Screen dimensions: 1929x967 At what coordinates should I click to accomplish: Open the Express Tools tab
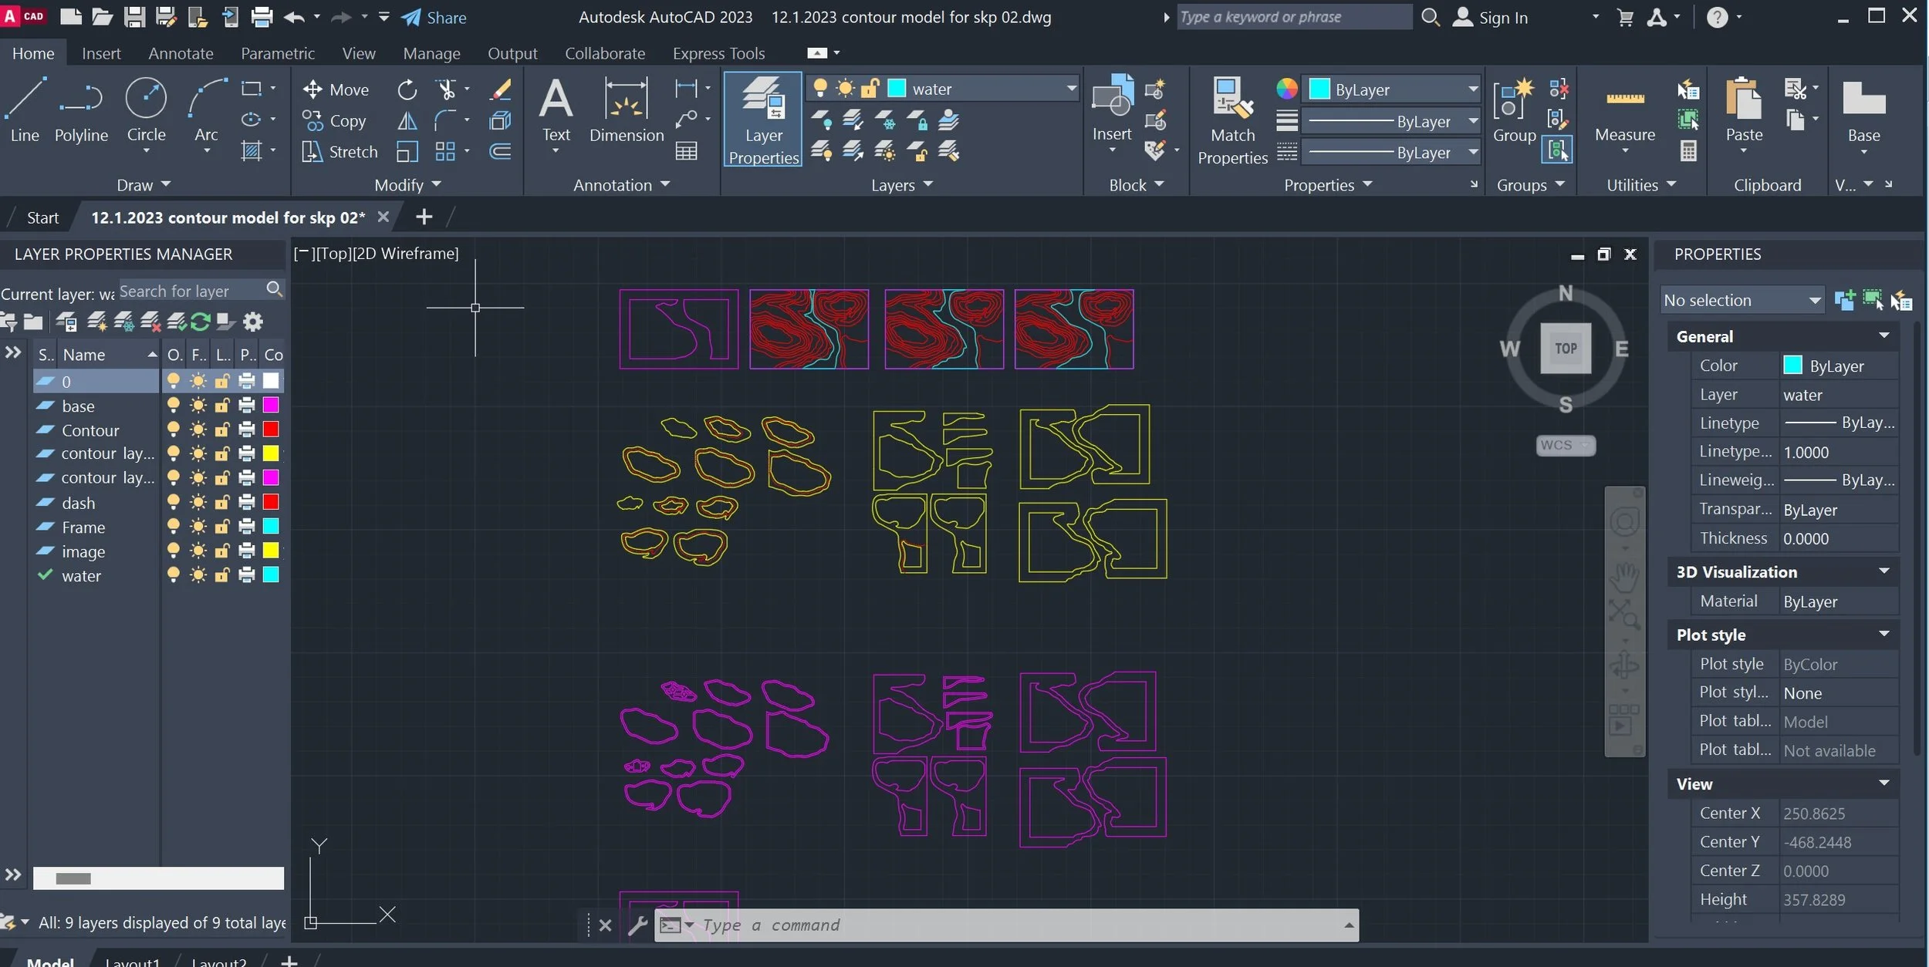[x=718, y=53]
